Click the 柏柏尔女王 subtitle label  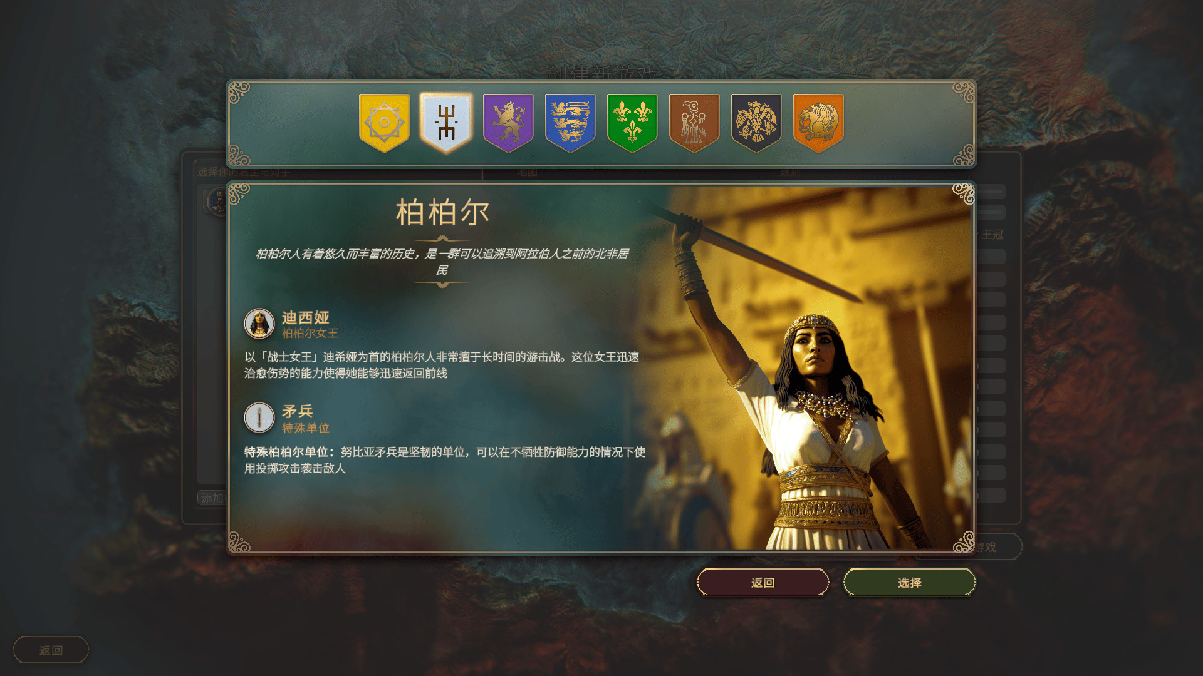pos(310,334)
